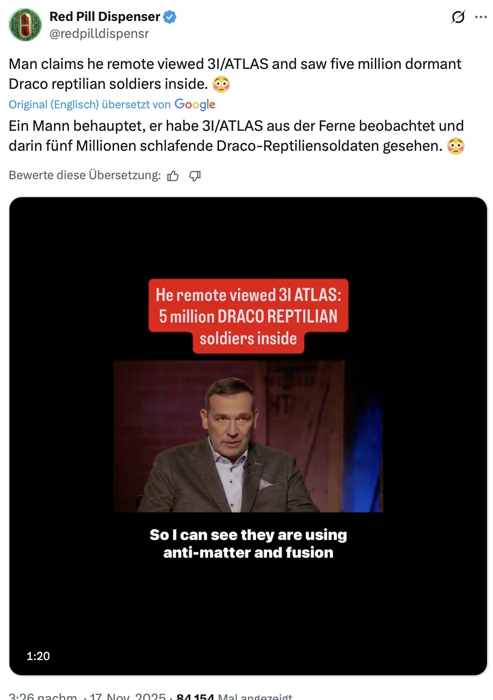Click the 84.154 view count

(x=195, y=697)
